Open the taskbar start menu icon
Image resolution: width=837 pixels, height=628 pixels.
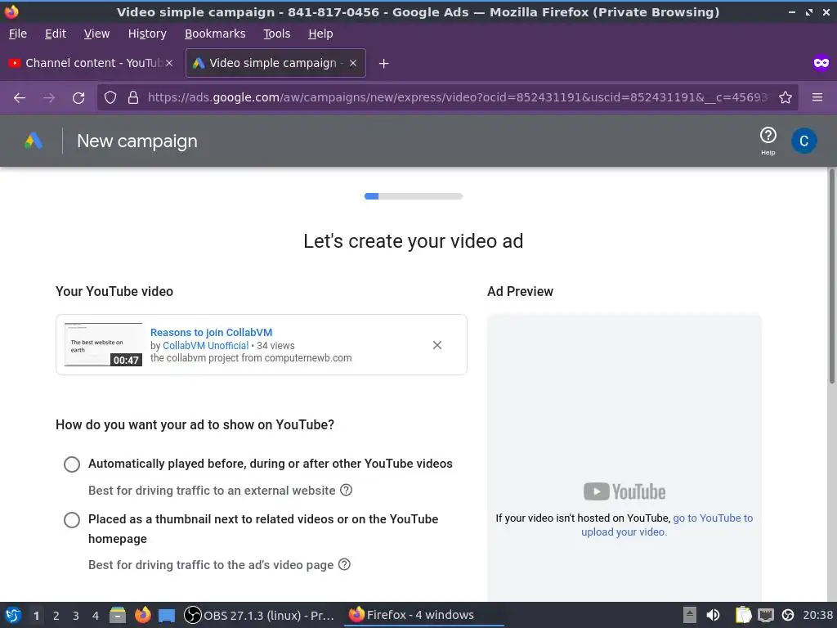pyautogui.click(x=13, y=615)
